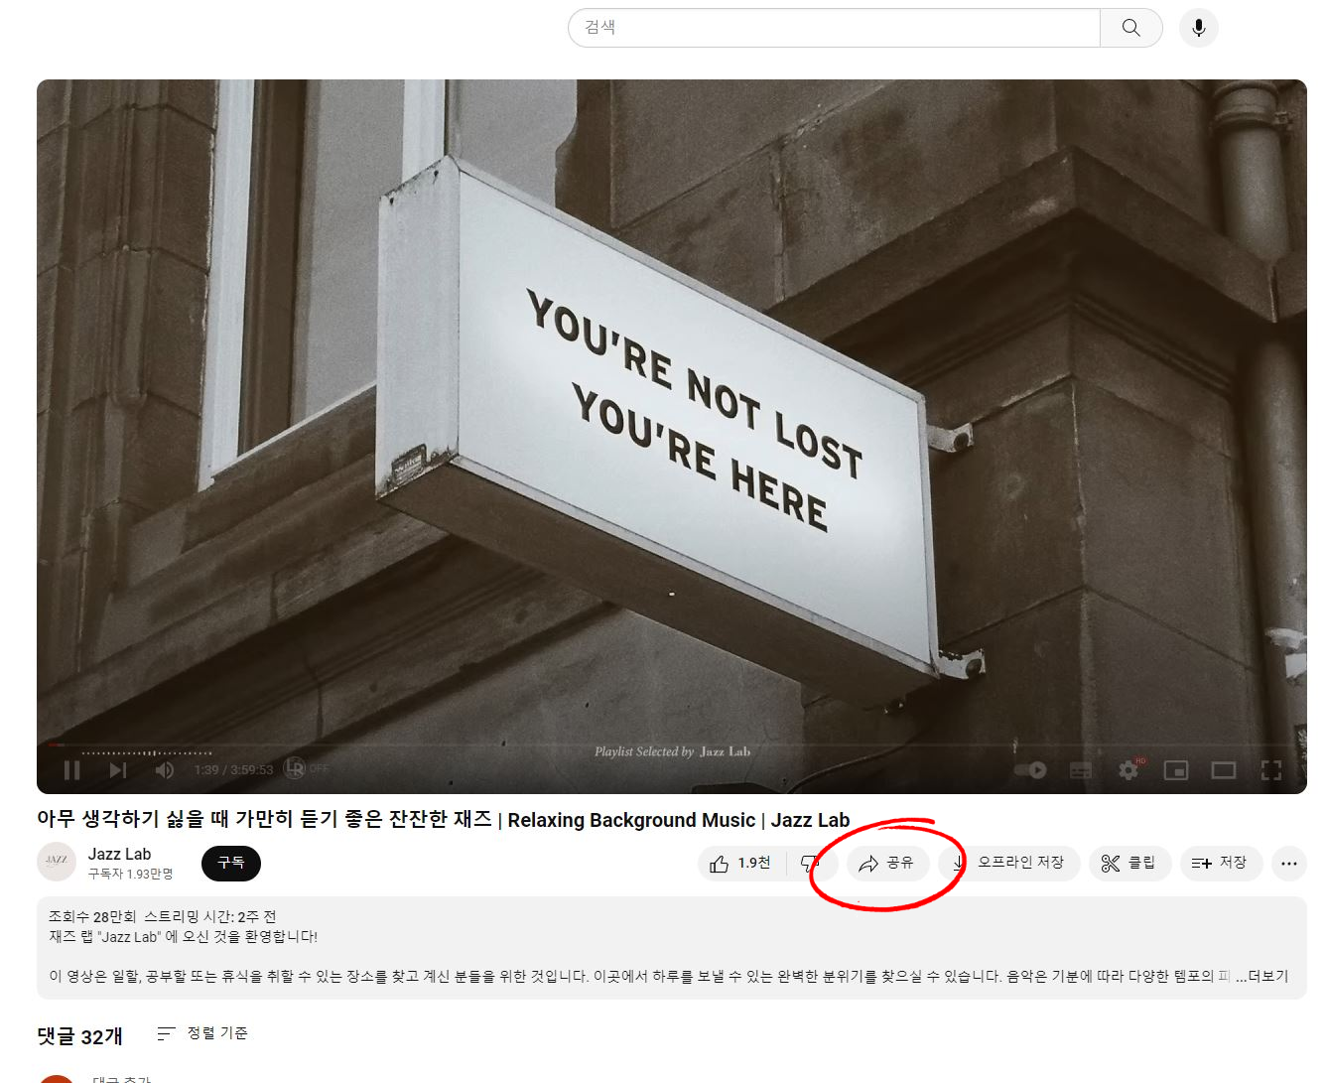Screen dimensions: 1326x1083
Task: Enter fullscreen mode
Action: point(1271,770)
